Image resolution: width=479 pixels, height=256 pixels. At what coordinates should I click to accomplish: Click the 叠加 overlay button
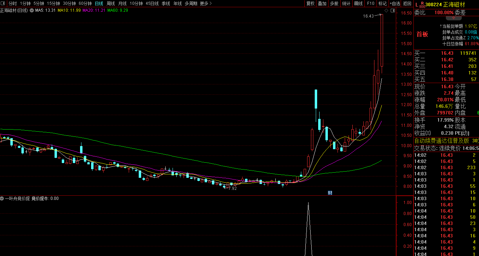tap(322, 3)
